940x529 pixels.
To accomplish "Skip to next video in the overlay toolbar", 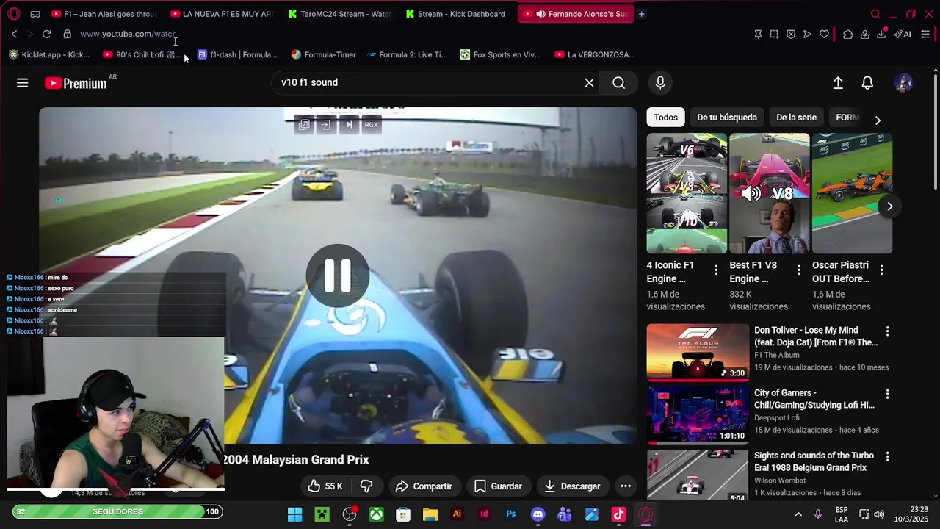I will 349,125.
